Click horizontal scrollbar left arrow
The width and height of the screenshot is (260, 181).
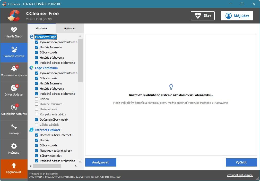[31, 166]
